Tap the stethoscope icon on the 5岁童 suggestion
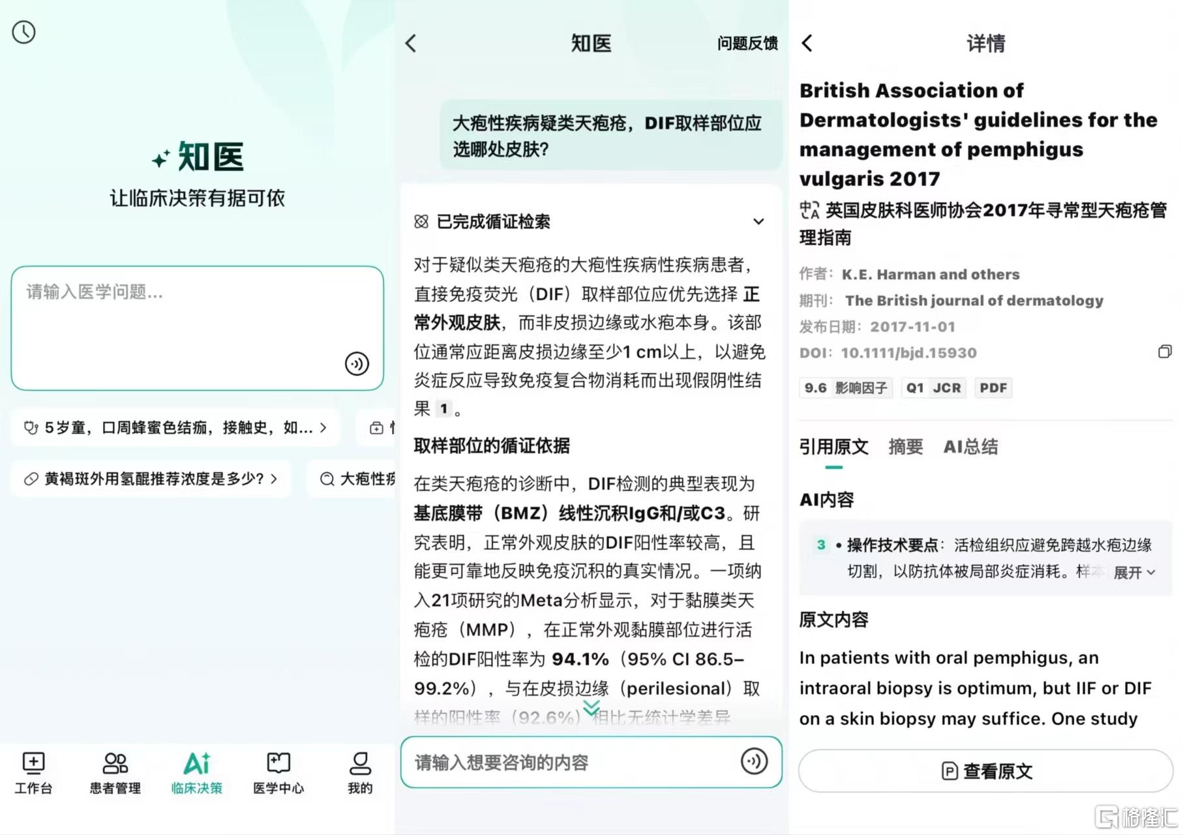Viewport: 1183px width, 835px height. (31, 428)
